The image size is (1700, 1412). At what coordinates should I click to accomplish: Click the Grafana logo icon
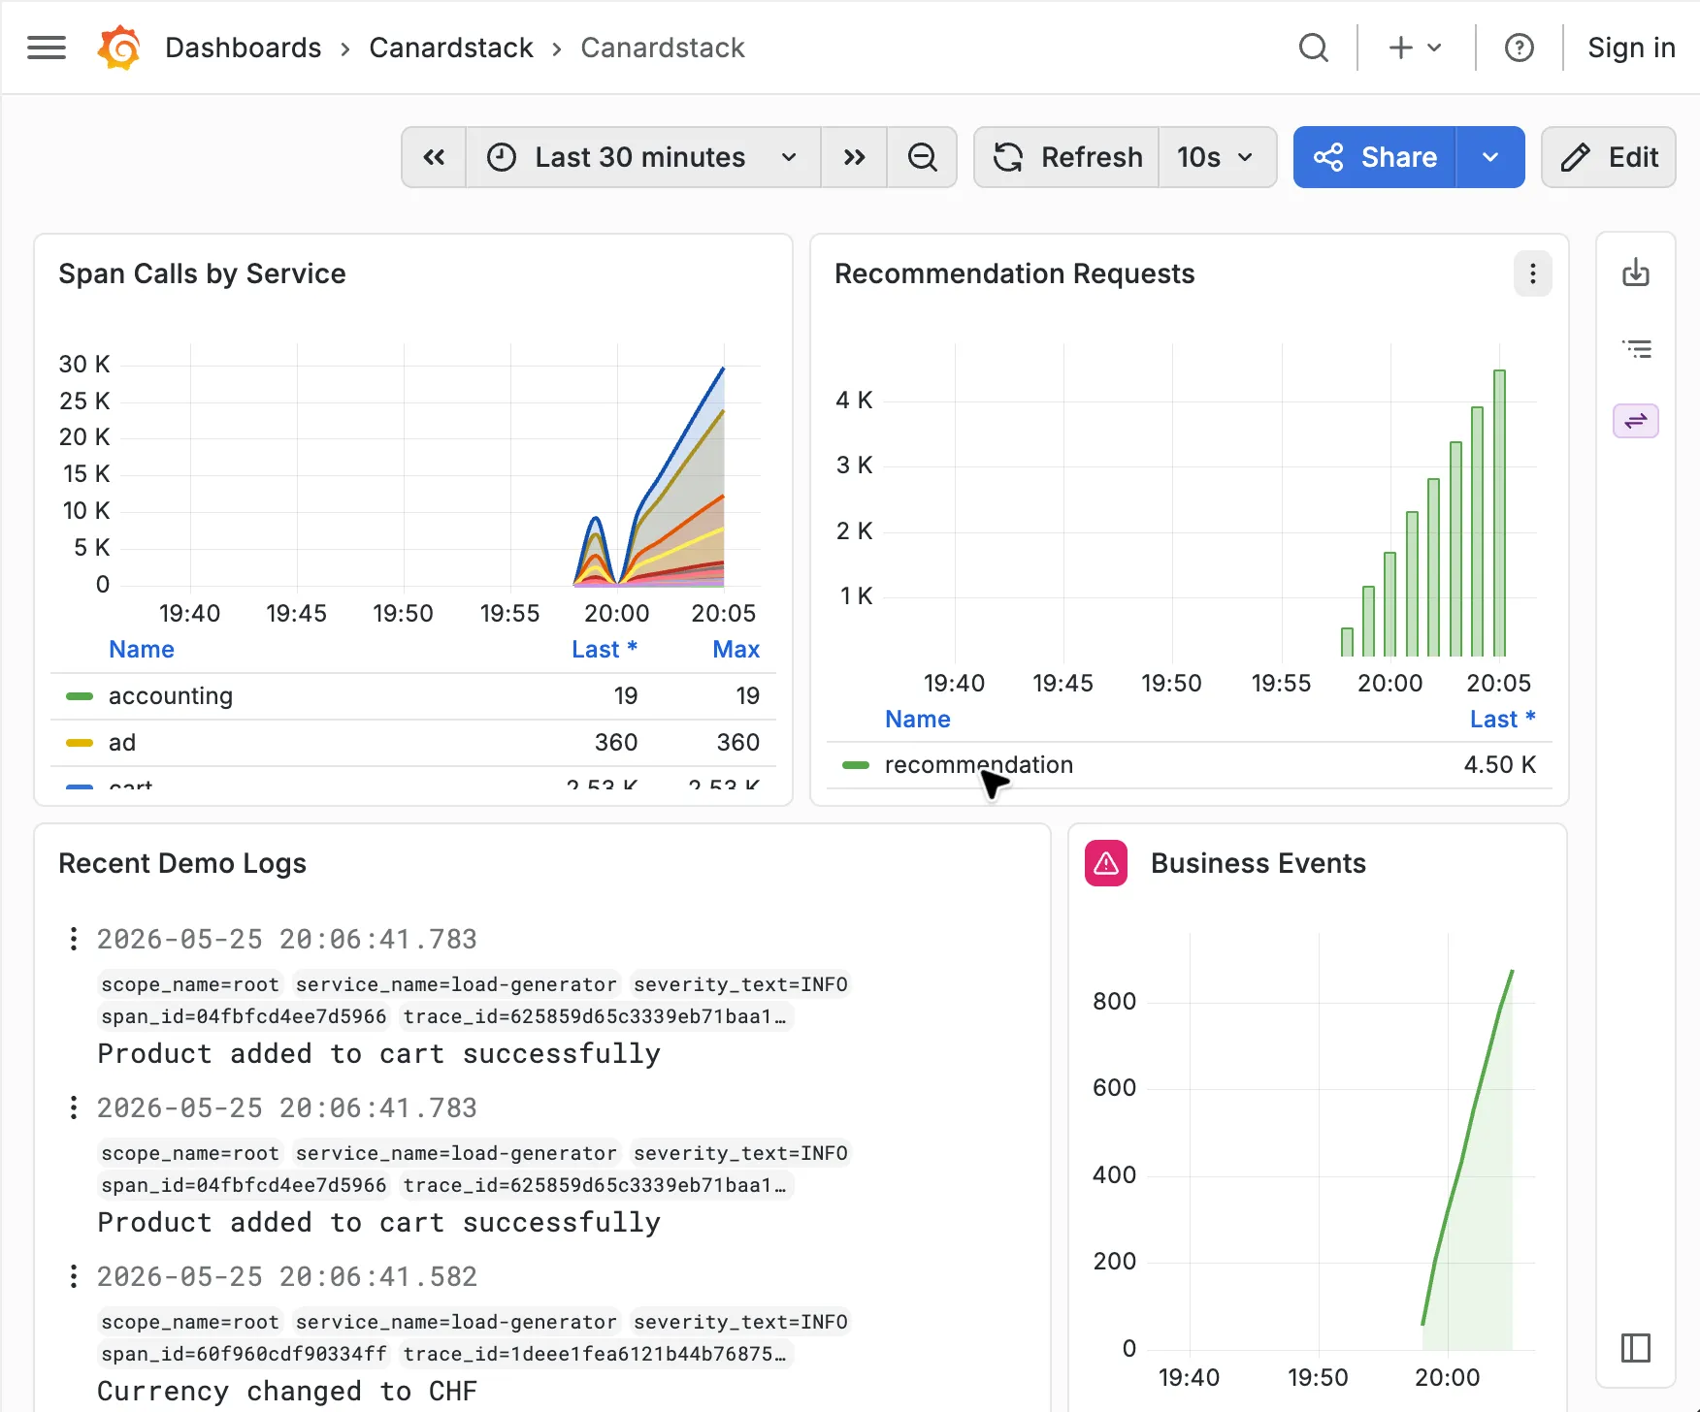coord(119,48)
